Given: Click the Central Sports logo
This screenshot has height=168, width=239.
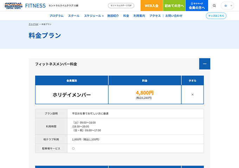Looking at the screenshot, I should click(13, 6).
